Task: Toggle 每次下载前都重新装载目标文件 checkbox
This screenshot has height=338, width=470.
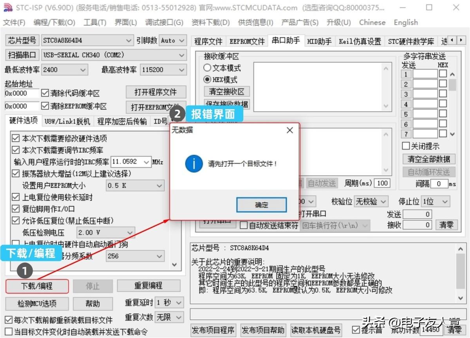Action: point(8,320)
